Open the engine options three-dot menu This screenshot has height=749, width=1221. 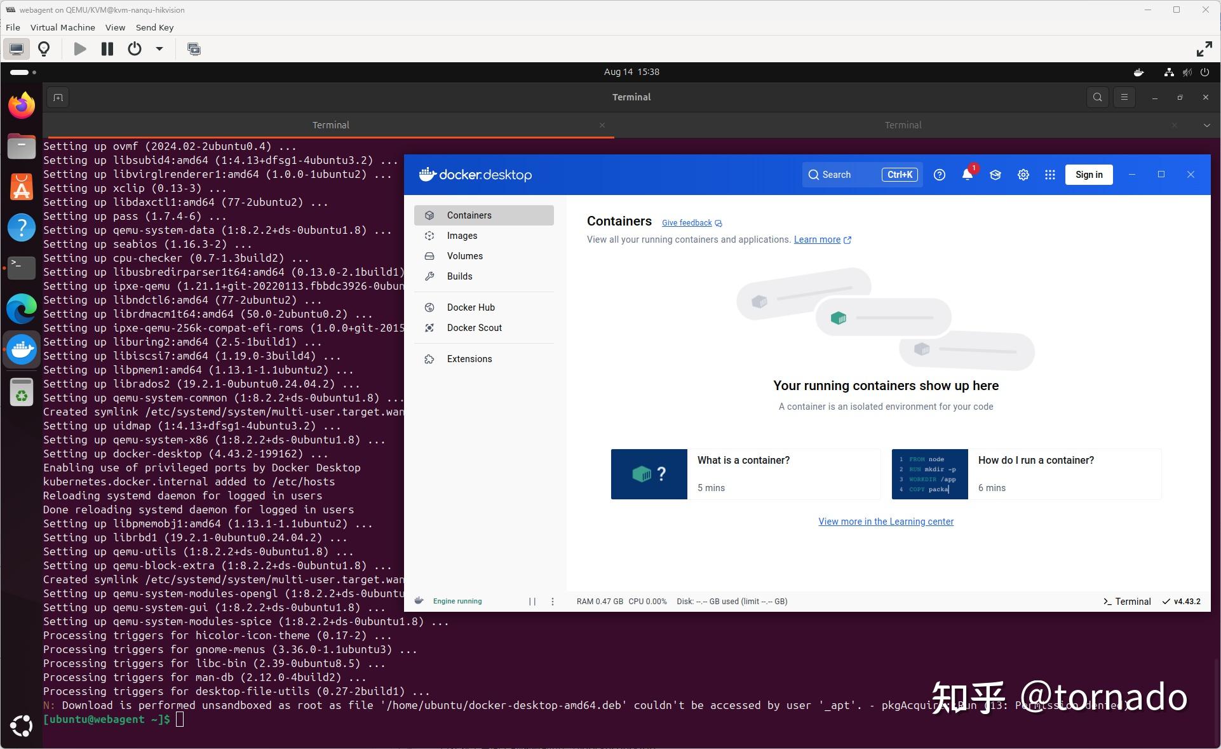pos(552,601)
